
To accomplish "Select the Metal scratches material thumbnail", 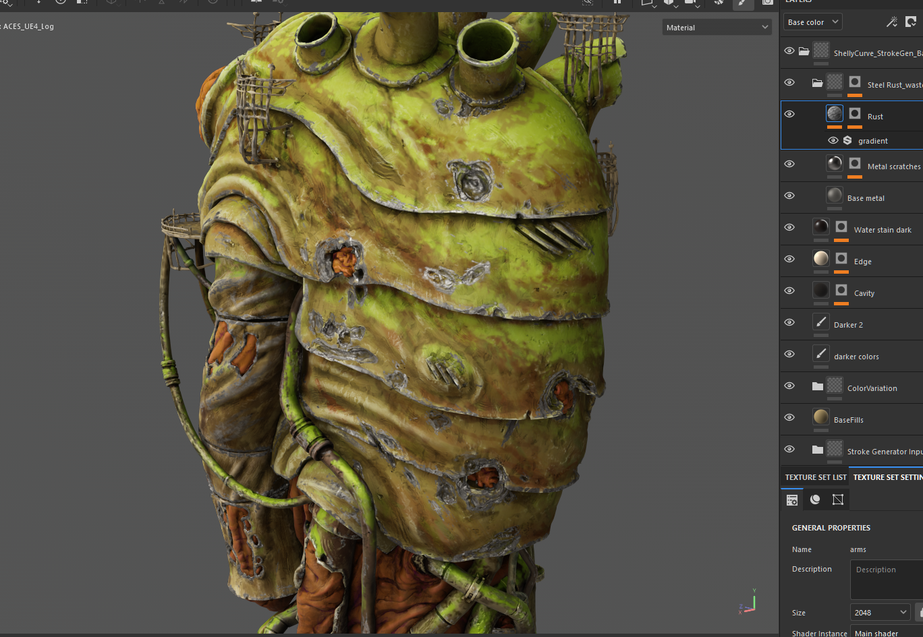I will point(835,163).
